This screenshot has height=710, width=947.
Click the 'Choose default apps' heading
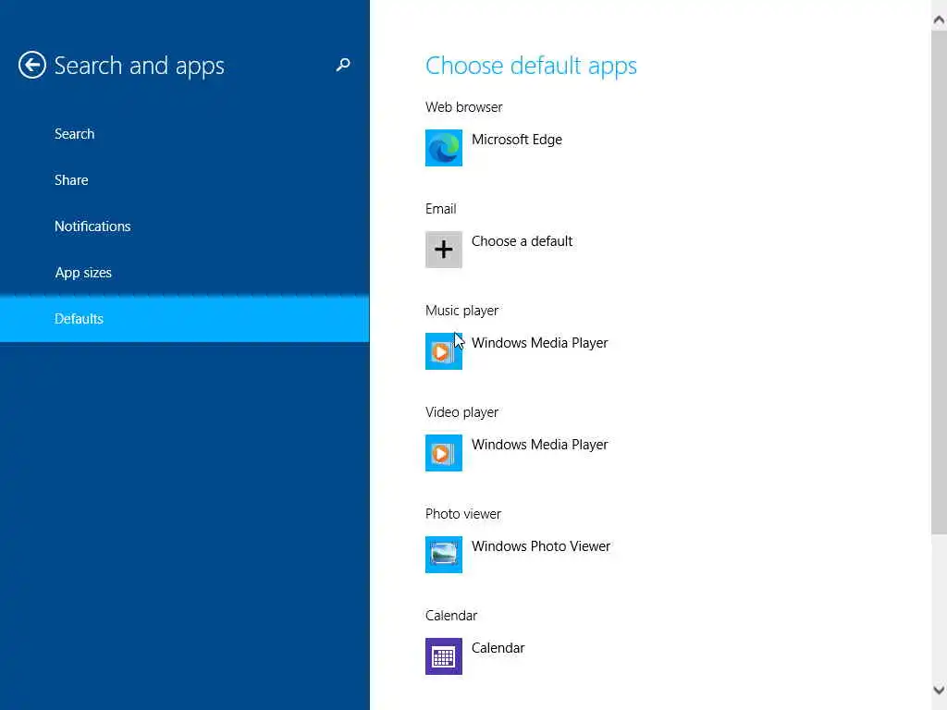pyautogui.click(x=531, y=66)
